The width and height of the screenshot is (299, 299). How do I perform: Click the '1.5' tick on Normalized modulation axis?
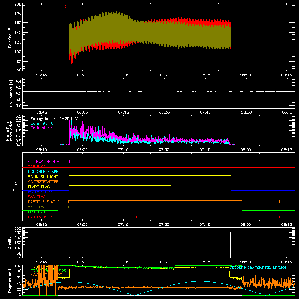[x=18, y=131]
